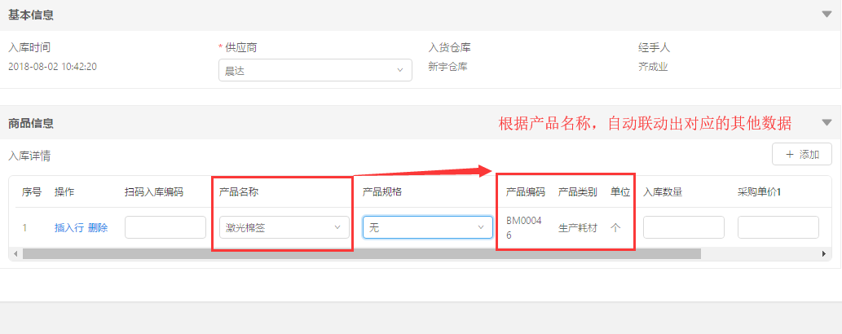Click the 生产耗材 category cell

click(578, 227)
